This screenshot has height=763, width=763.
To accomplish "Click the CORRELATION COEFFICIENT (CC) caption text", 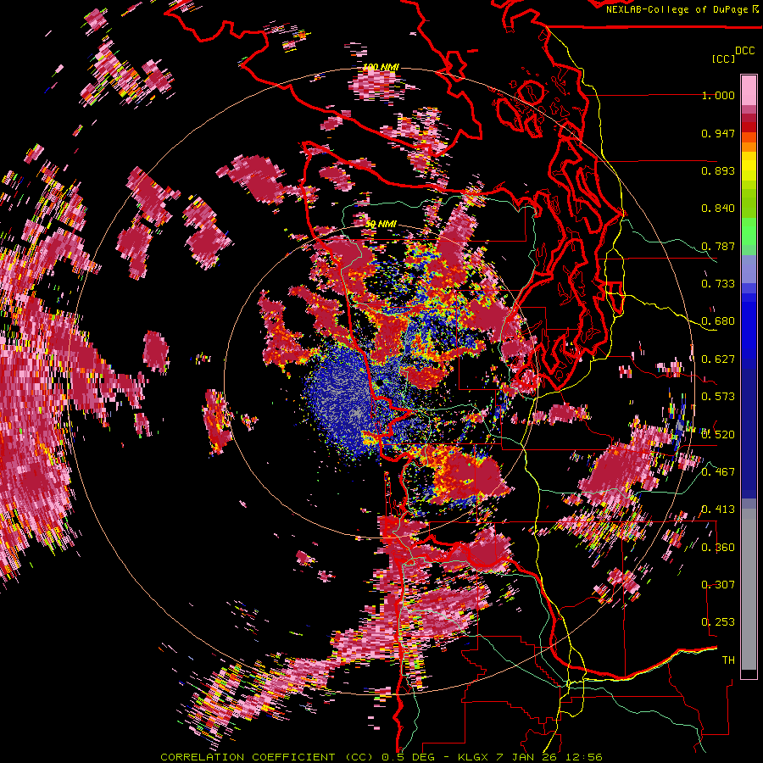I will [x=267, y=757].
